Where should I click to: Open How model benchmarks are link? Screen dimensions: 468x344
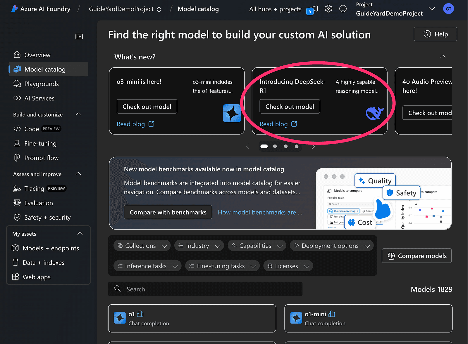coord(260,212)
